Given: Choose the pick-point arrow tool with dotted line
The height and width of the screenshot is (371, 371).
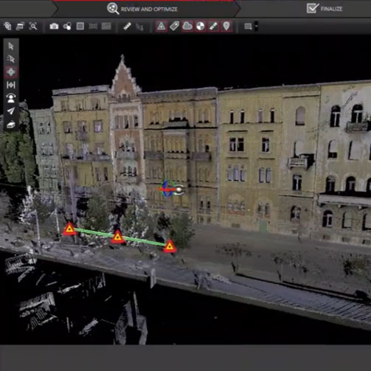Looking at the screenshot, I should (x=11, y=59).
